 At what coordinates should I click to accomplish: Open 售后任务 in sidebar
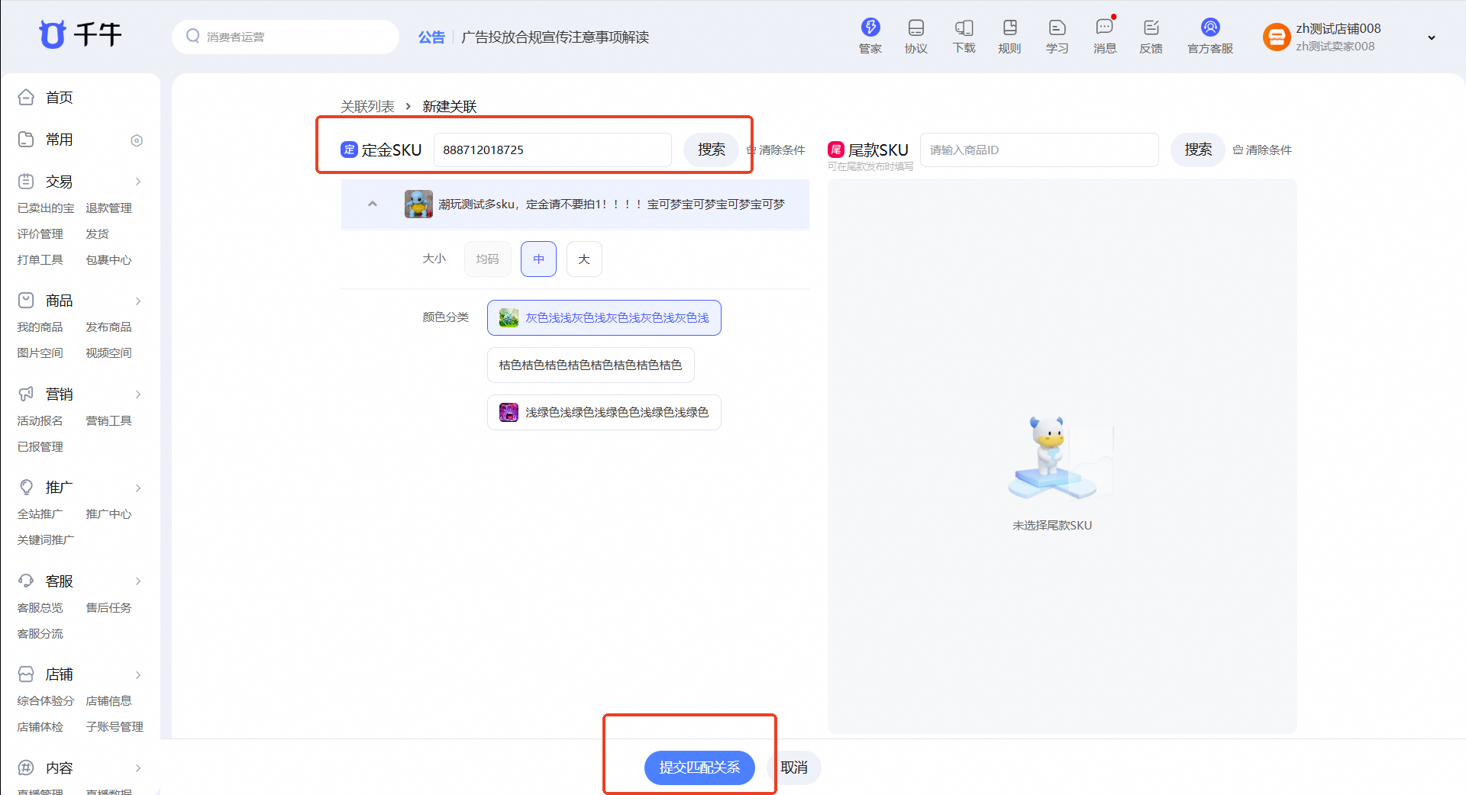point(108,608)
